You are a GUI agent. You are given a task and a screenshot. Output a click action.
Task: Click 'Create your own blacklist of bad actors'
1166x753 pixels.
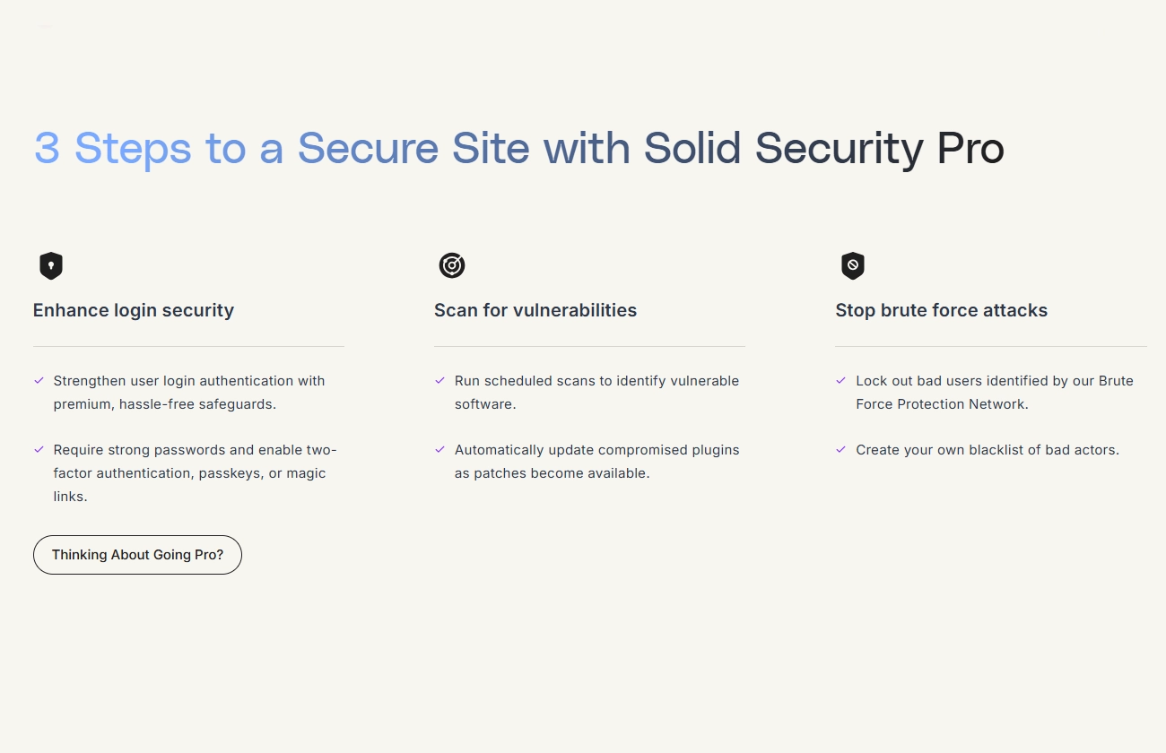coord(988,450)
